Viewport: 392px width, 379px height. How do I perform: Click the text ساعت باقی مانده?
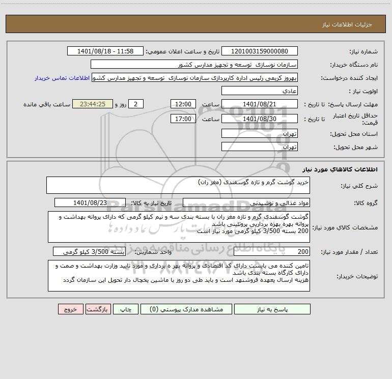coord(47,104)
